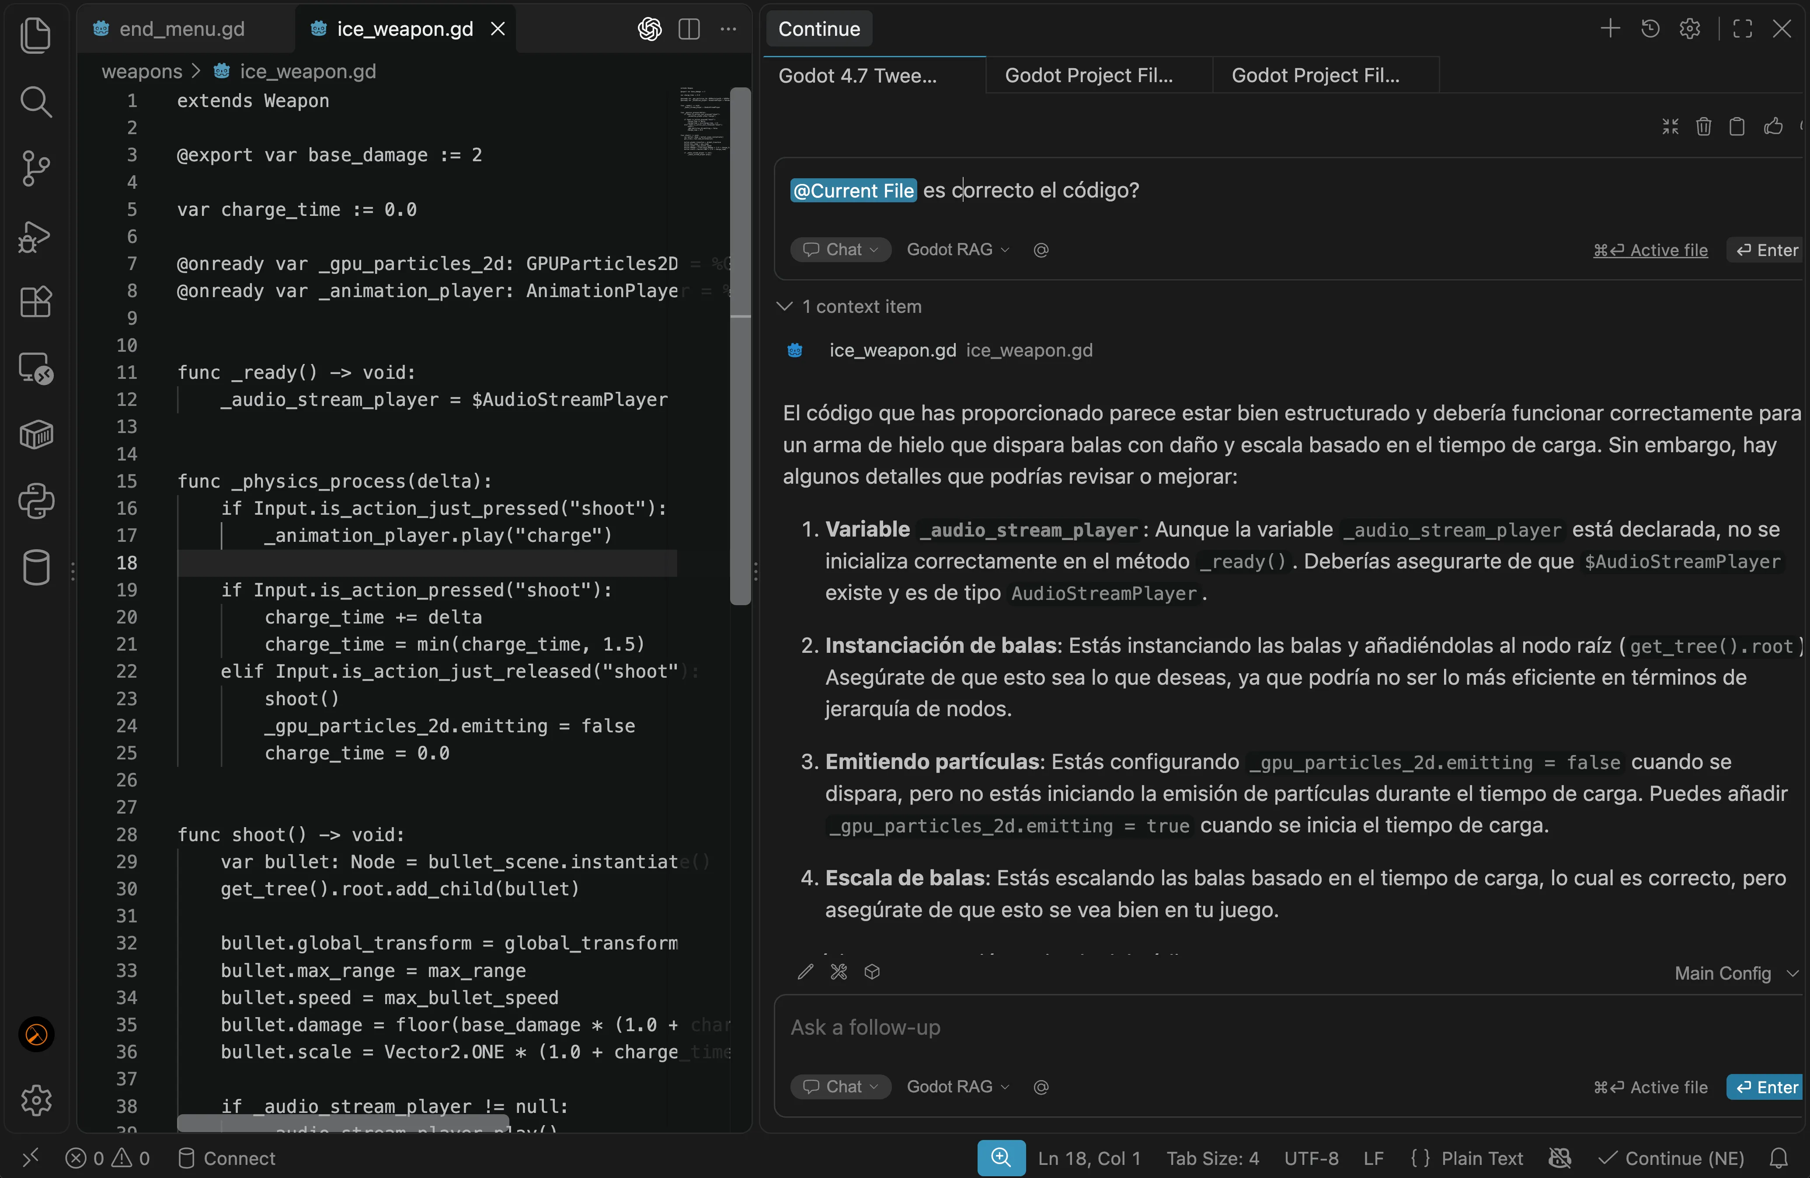The width and height of the screenshot is (1810, 1178).
Task: Open the Python sidebar icon
Action: pyautogui.click(x=35, y=501)
